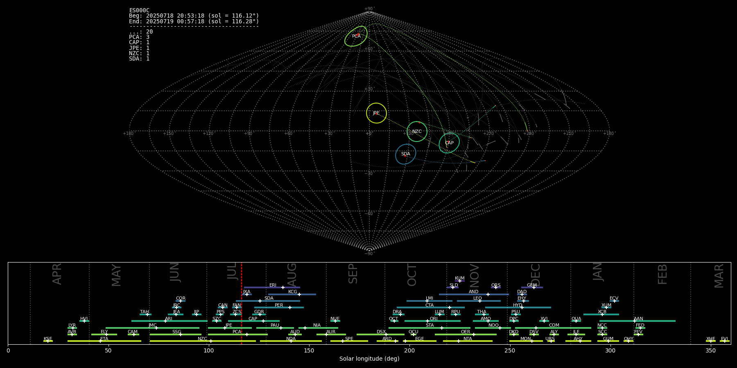The image size is (737, 368).
Task: Select the MON shower bar in timeline
Action: point(526,341)
